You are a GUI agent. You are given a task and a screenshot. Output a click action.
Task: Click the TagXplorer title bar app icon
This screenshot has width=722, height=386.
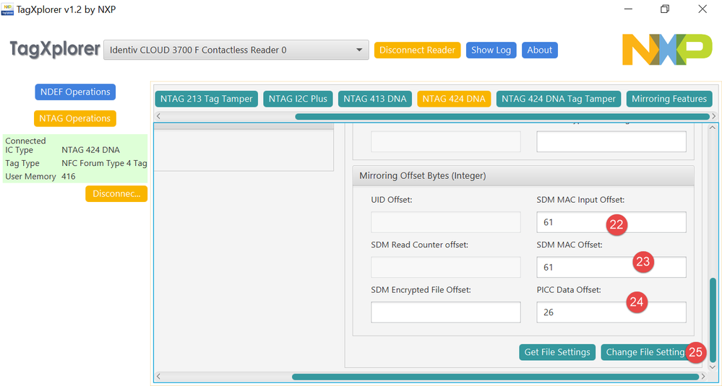[x=7, y=9]
